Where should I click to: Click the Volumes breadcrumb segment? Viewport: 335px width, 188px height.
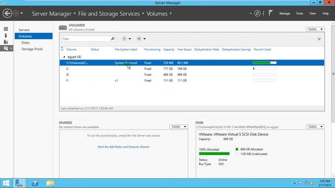[x=157, y=14]
